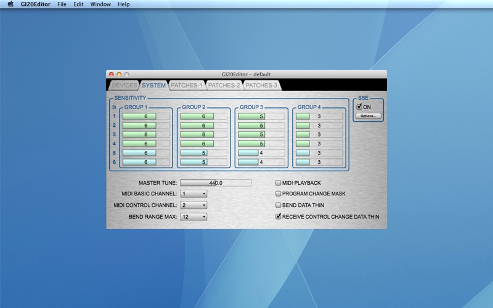Adjust Group 3 string 4 sensitivity slider
The image size is (493, 308).
pos(261,144)
